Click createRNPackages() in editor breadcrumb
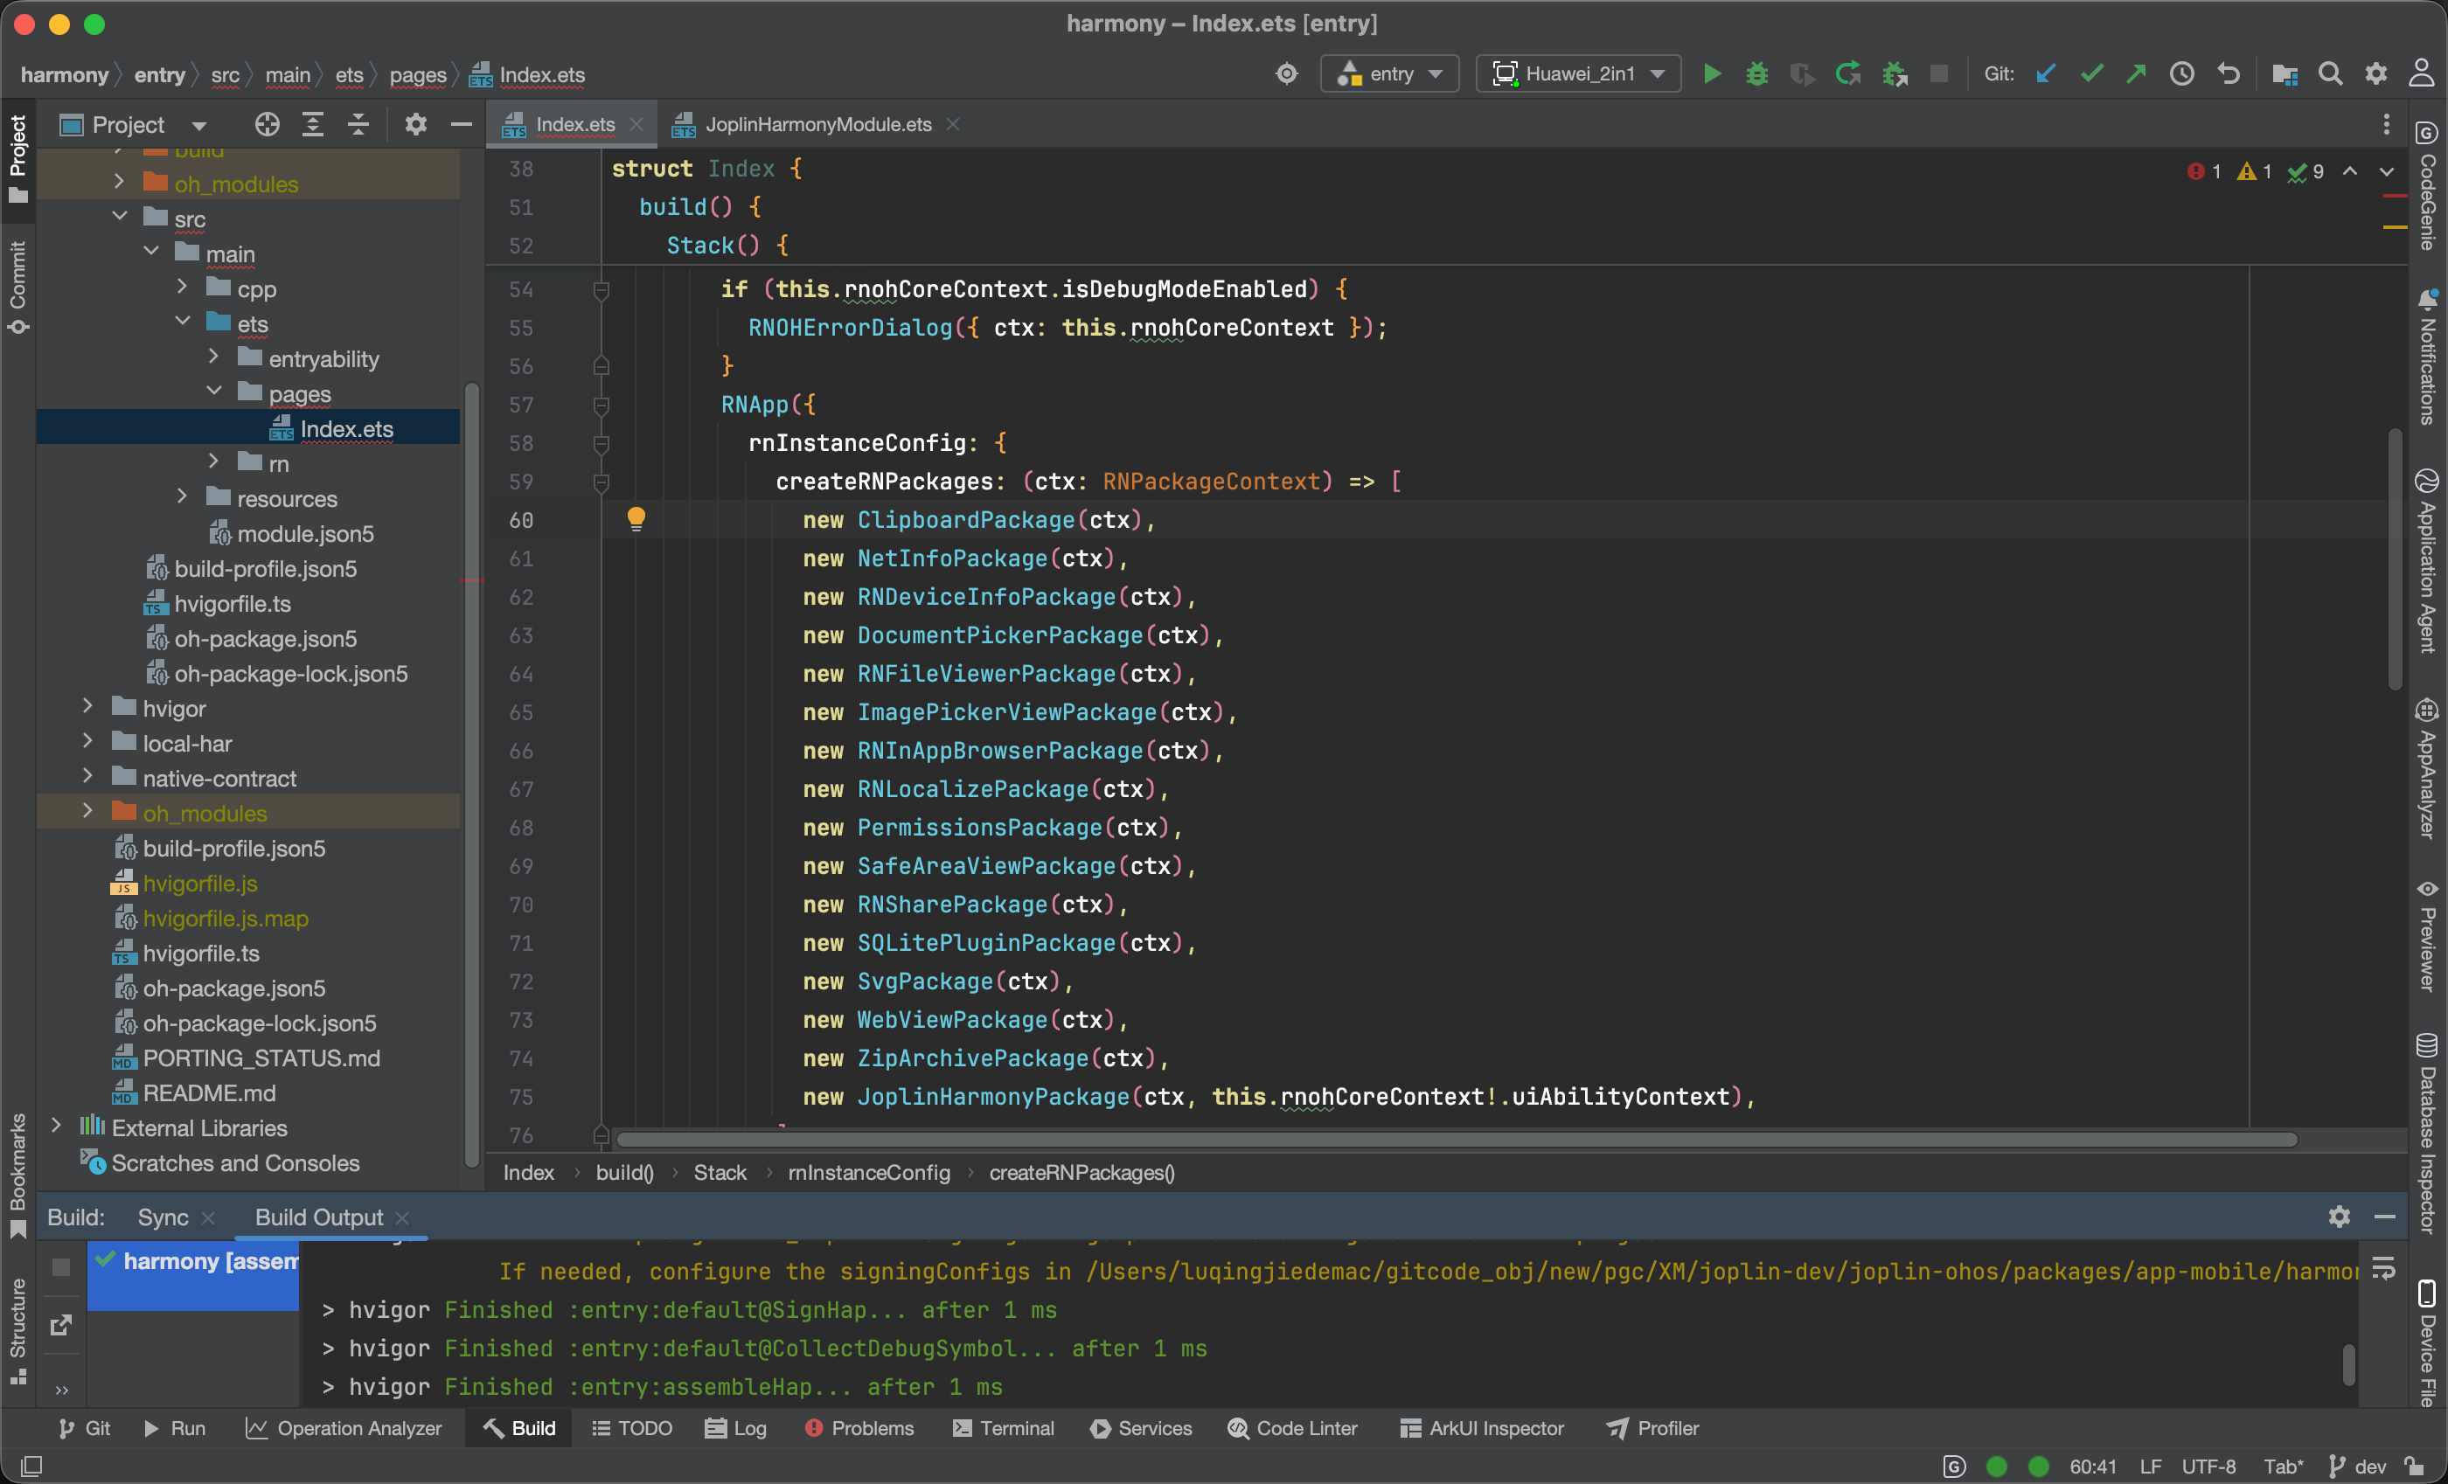The width and height of the screenshot is (2448, 1484). (x=1082, y=1173)
